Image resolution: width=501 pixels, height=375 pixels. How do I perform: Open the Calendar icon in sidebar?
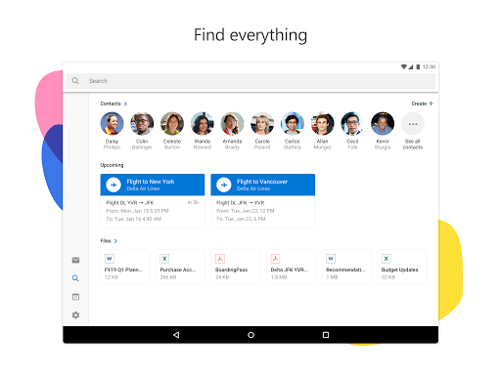[x=75, y=297]
